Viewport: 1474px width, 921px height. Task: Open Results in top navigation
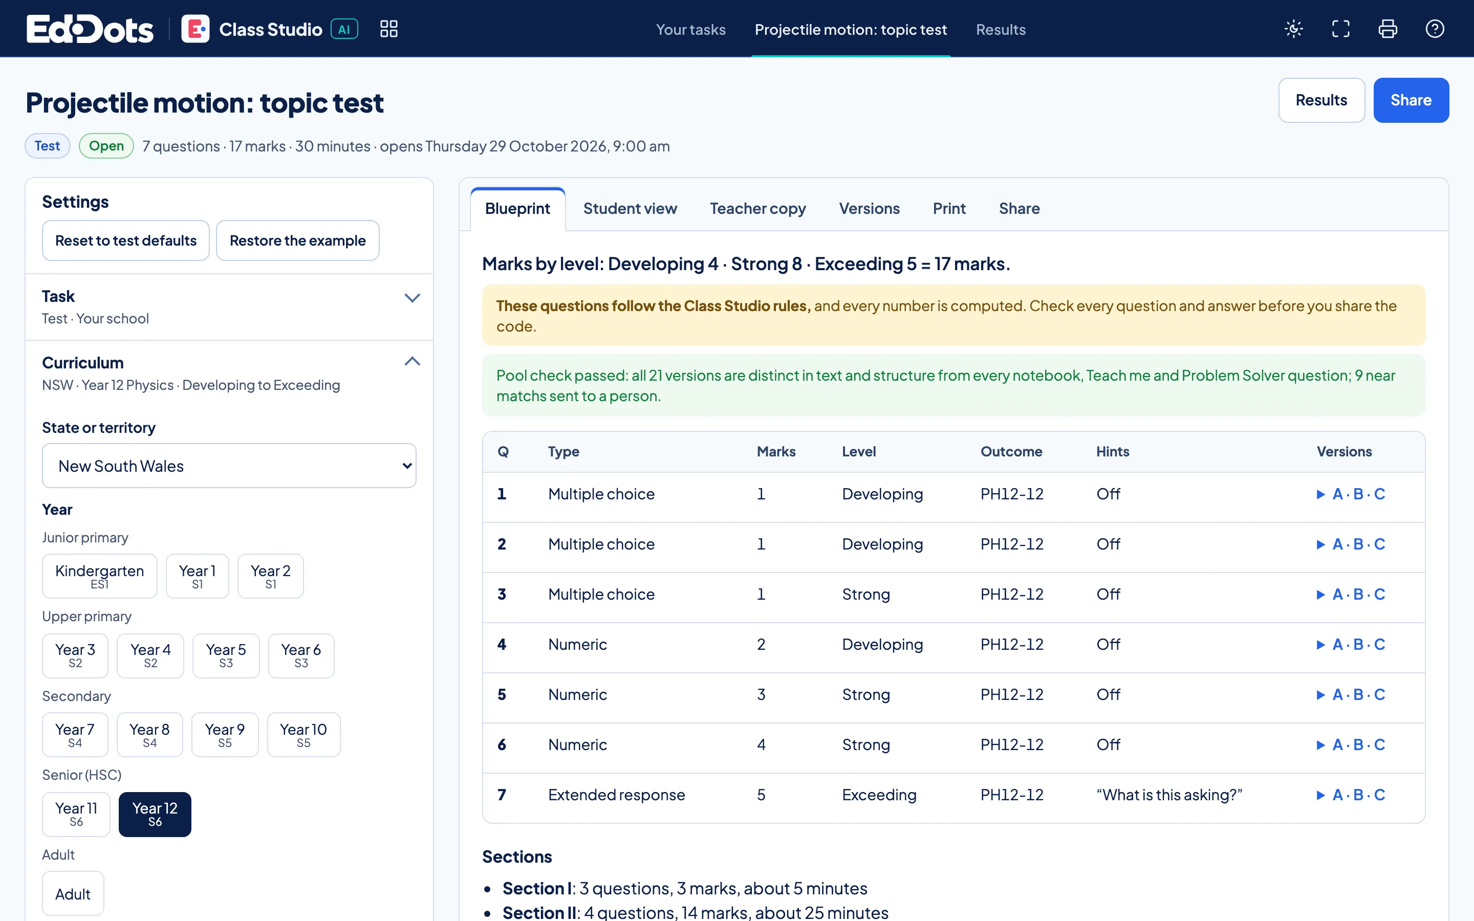click(x=1000, y=29)
